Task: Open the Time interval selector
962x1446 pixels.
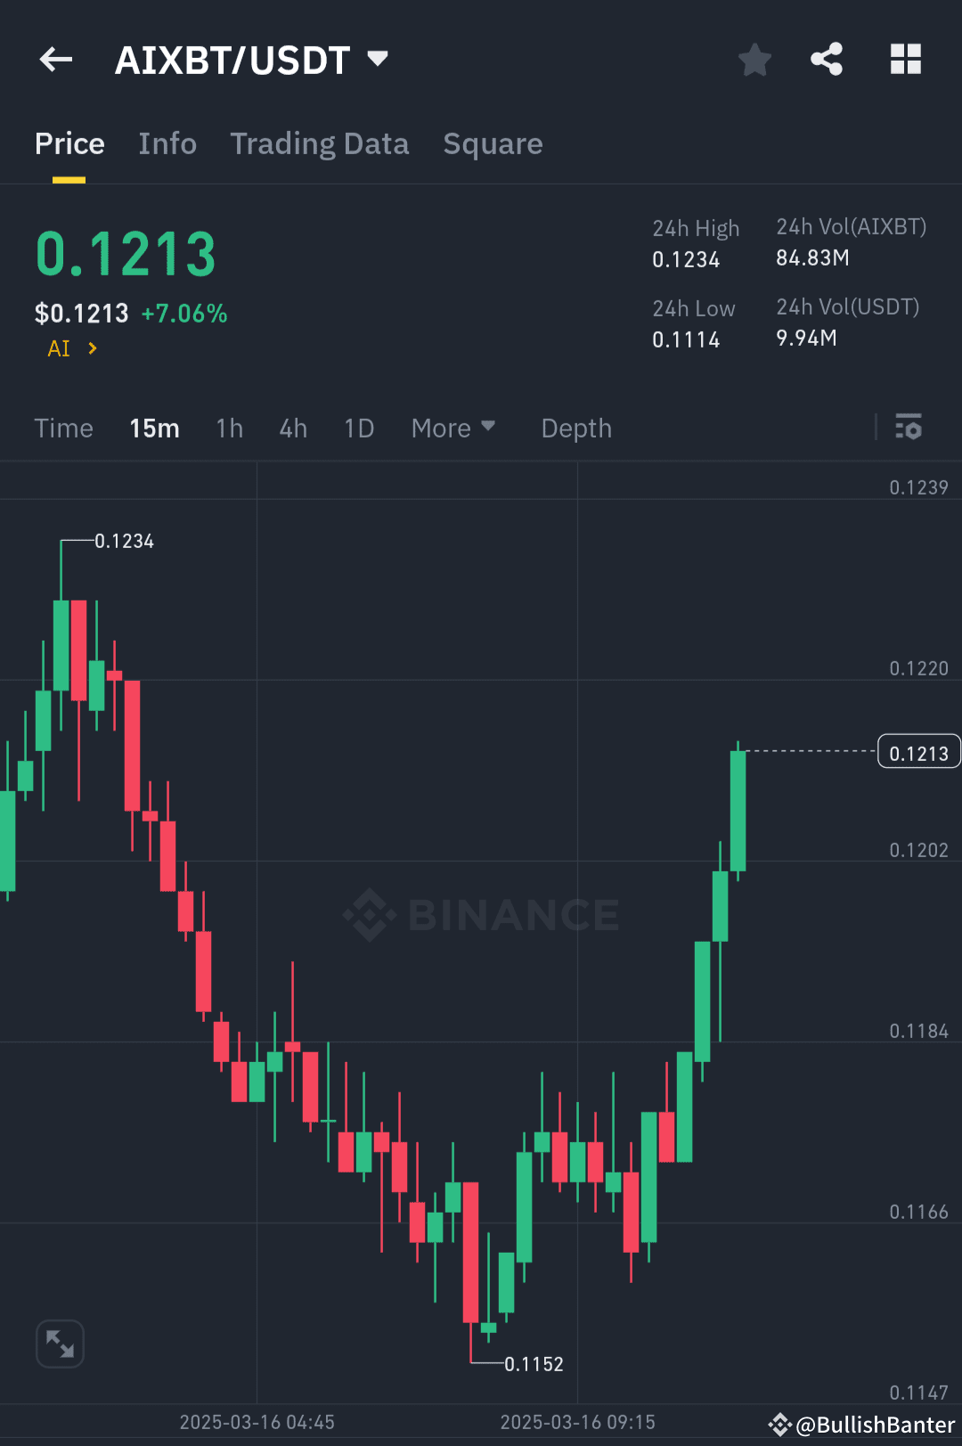Action: coord(63,428)
